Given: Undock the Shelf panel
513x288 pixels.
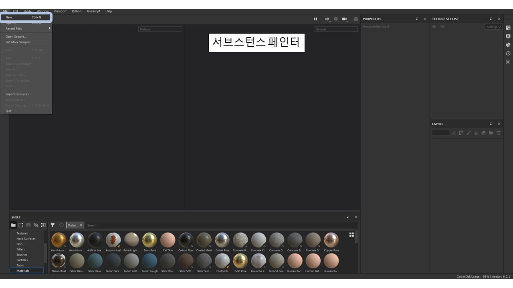Looking at the screenshot, I should tap(347, 217).
